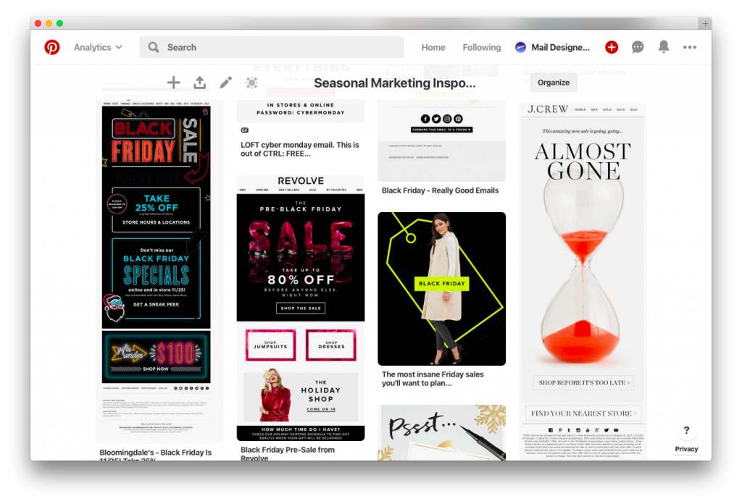Open the LOFT cyber monday email pin
Viewport: 742px width, 504px height.
(301, 109)
